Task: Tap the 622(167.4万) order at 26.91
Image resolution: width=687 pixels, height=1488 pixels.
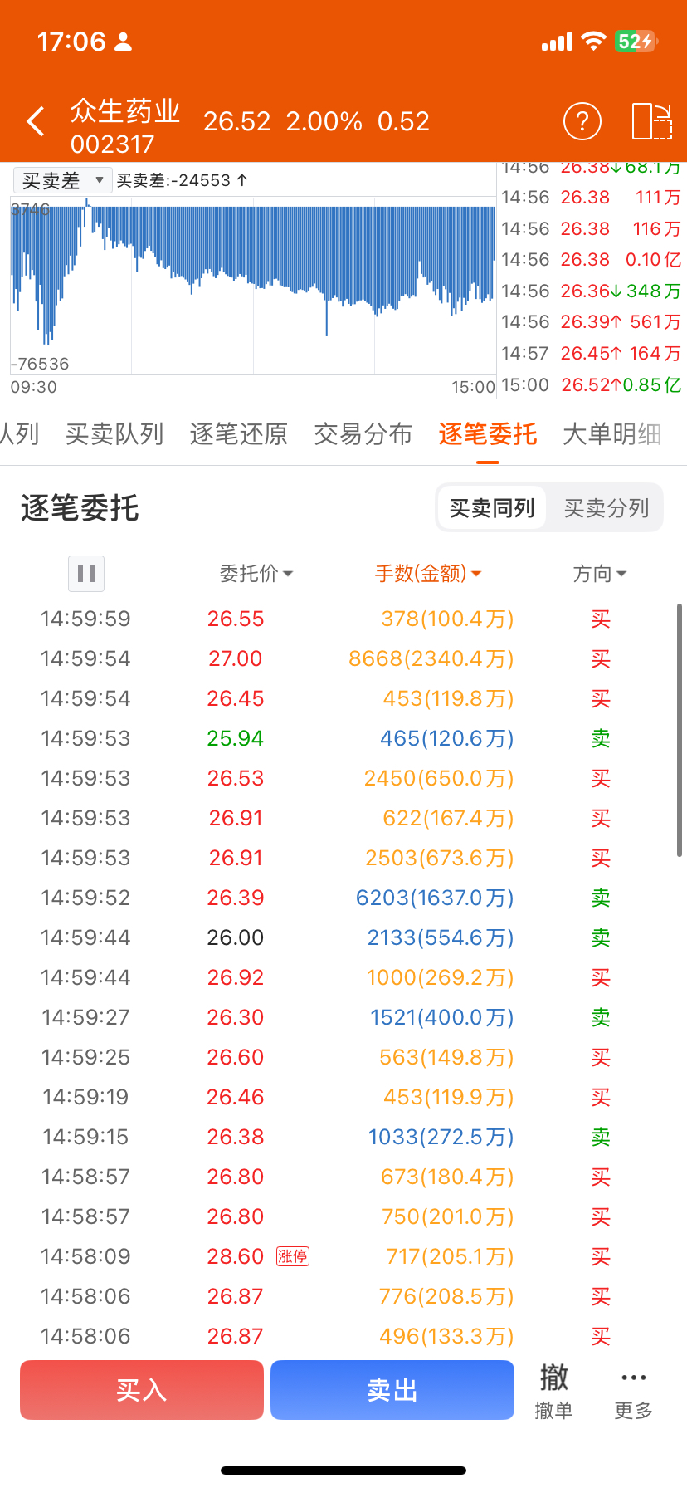Action: (x=343, y=818)
